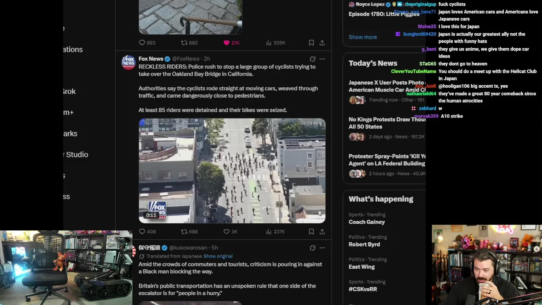The image size is (542, 305).
Task: Click chat username STaG65
Action: coord(428,64)
